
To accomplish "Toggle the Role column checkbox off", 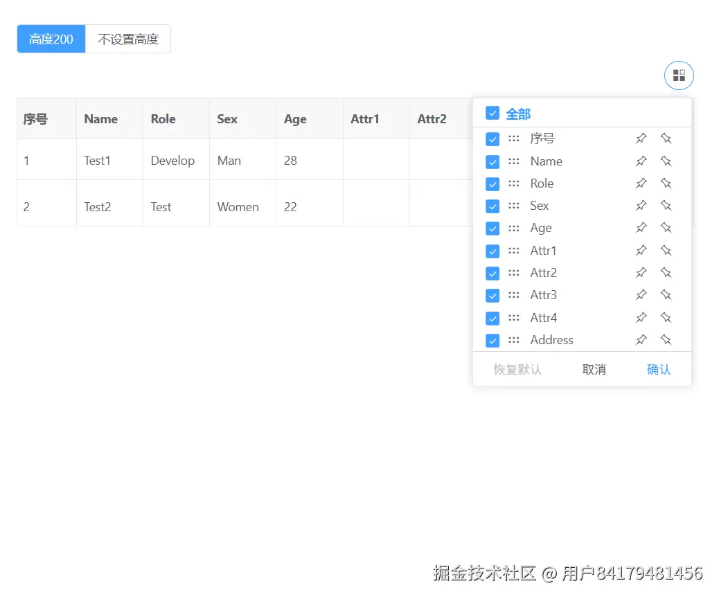I will tap(492, 184).
